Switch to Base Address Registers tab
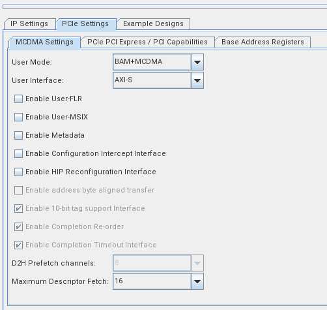 (263, 42)
